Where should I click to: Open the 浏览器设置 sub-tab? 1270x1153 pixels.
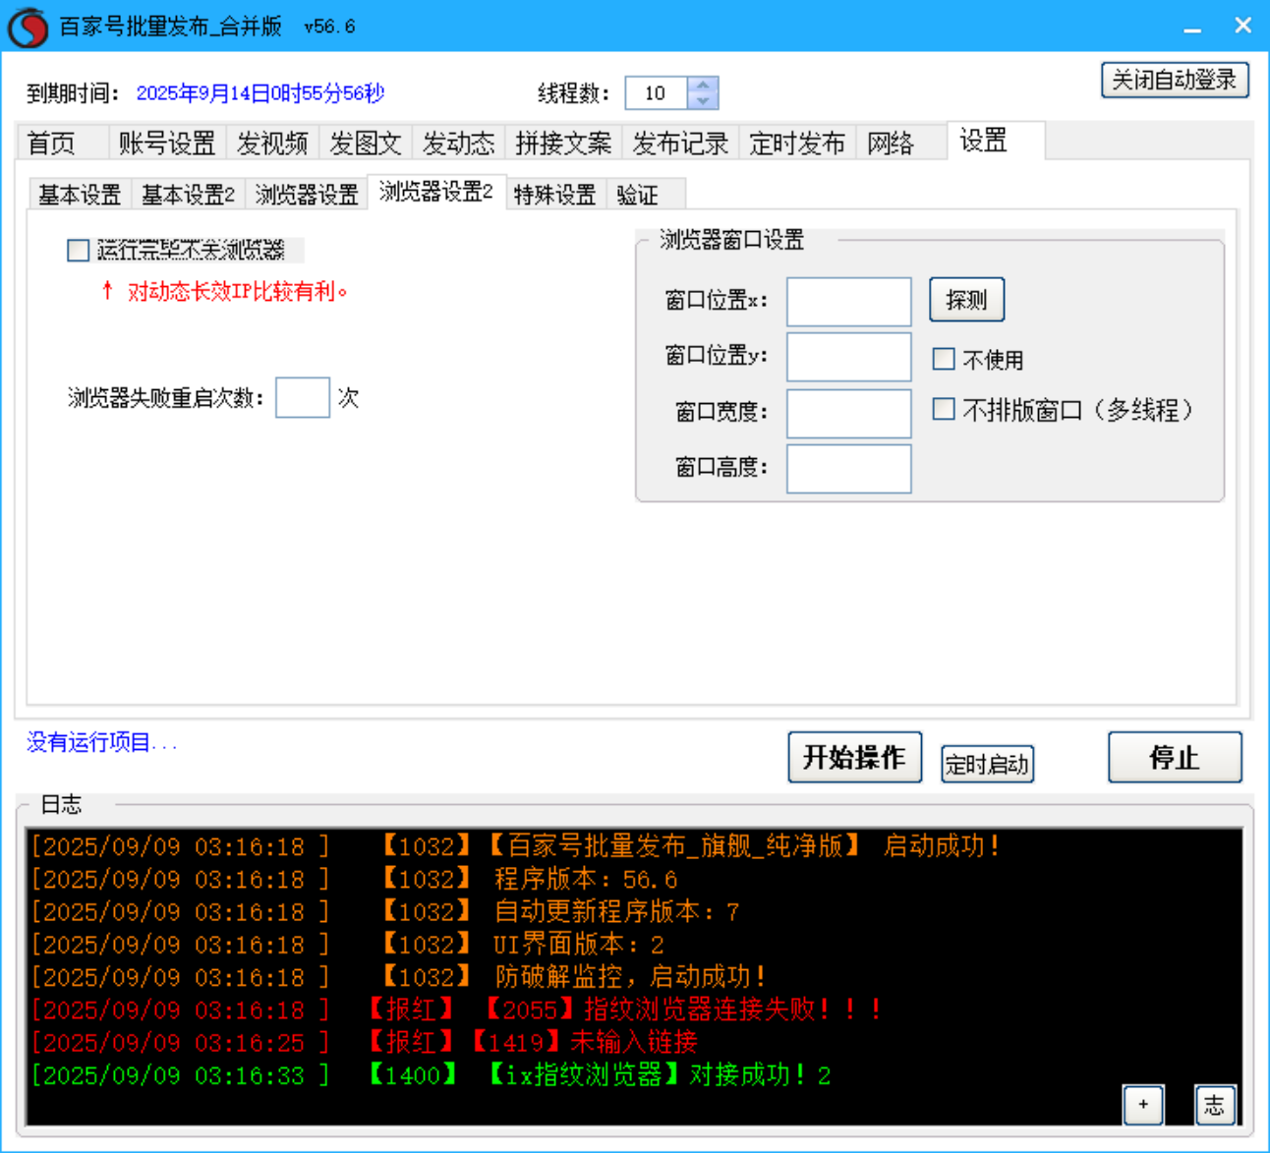[x=306, y=194]
